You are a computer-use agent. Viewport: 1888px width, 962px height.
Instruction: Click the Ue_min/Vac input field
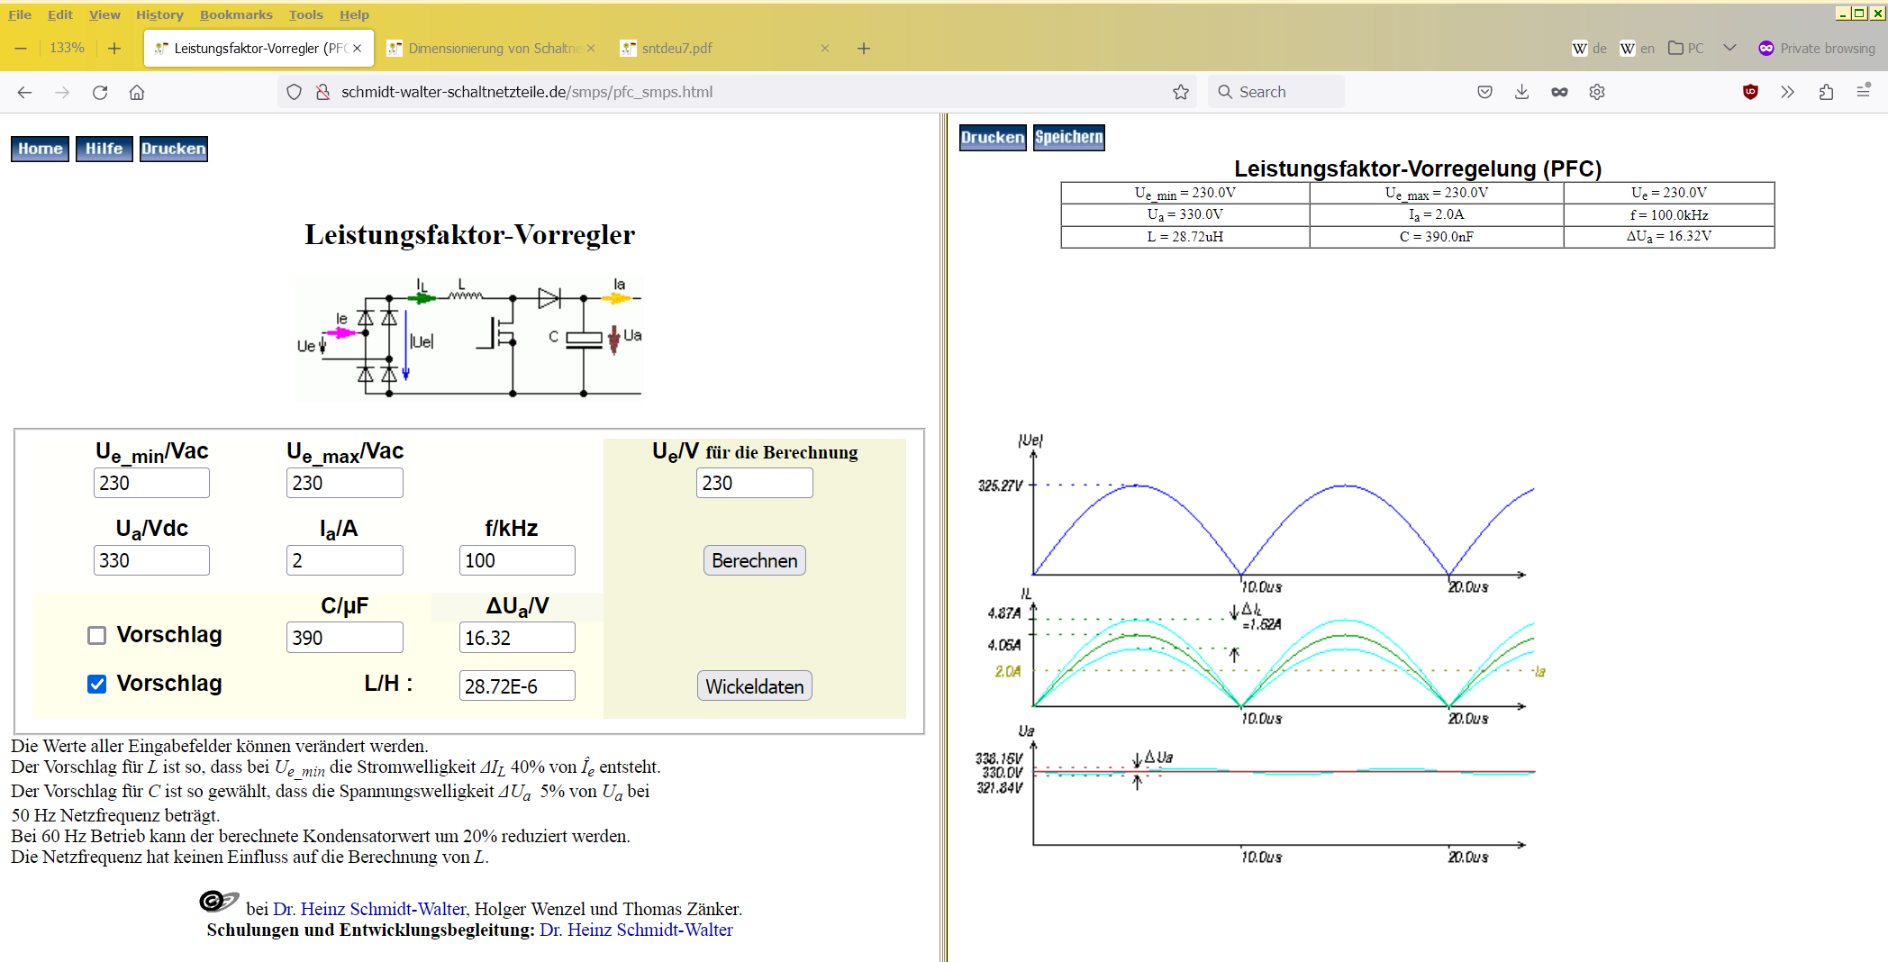151,483
